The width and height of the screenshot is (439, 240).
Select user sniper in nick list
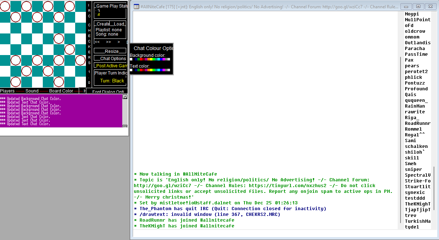tap(413, 169)
